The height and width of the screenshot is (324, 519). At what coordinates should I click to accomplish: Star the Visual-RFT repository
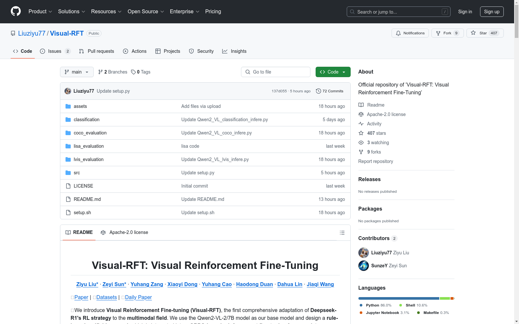point(485,33)
